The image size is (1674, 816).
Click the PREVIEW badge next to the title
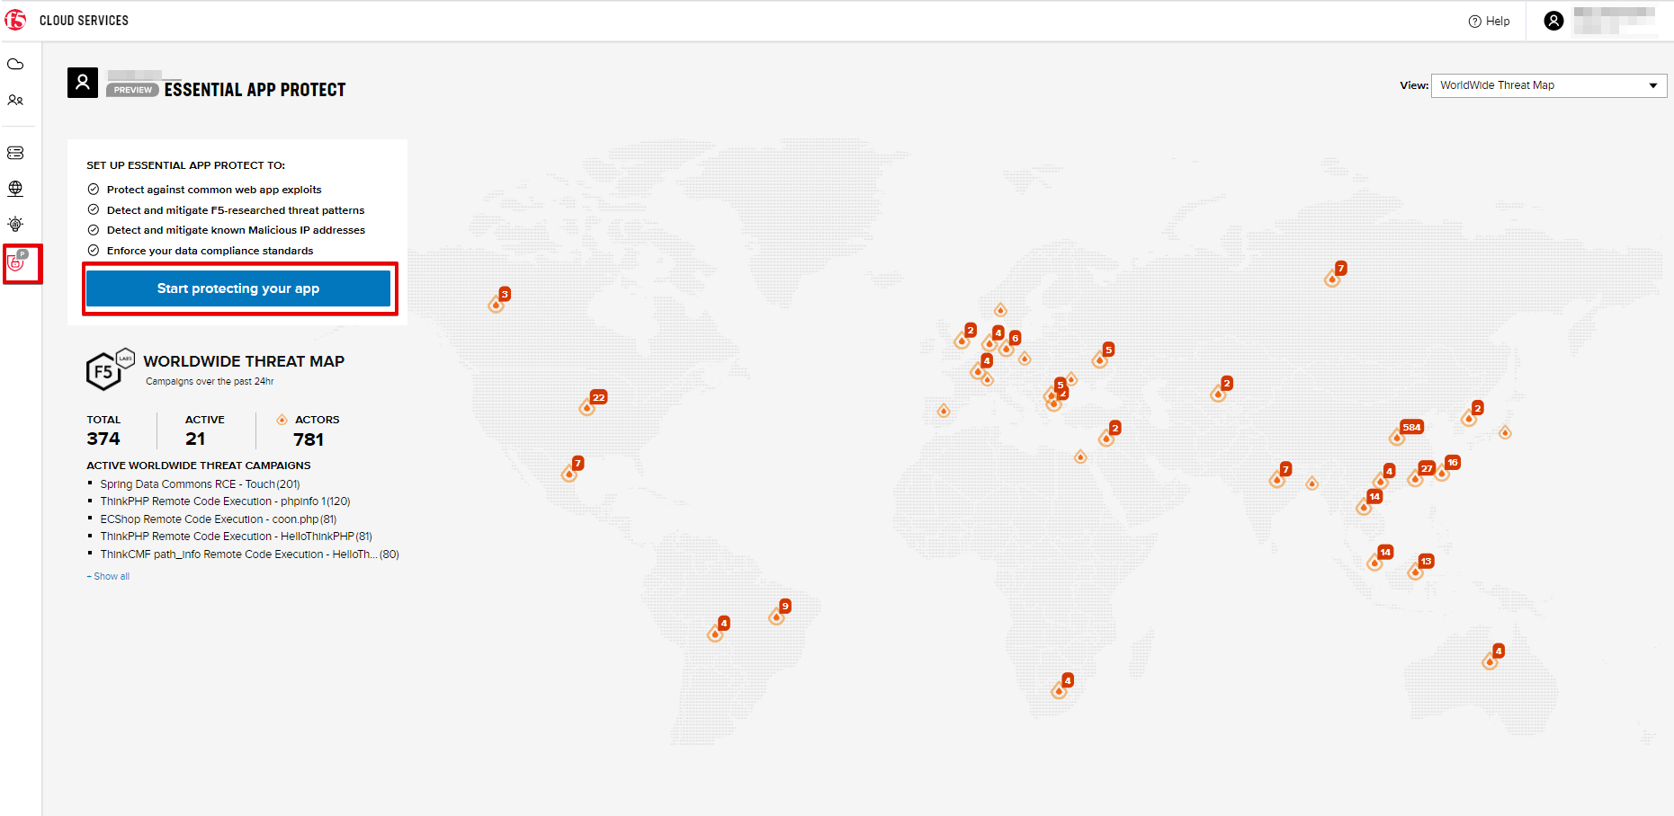pyautogui.click(x=133, y=90)
